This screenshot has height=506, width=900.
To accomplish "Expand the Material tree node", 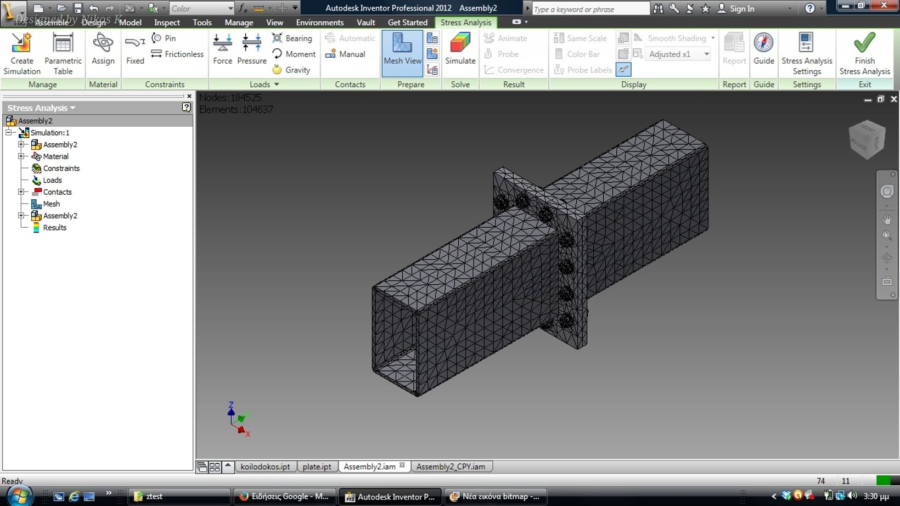I will (x=21, y=156).
